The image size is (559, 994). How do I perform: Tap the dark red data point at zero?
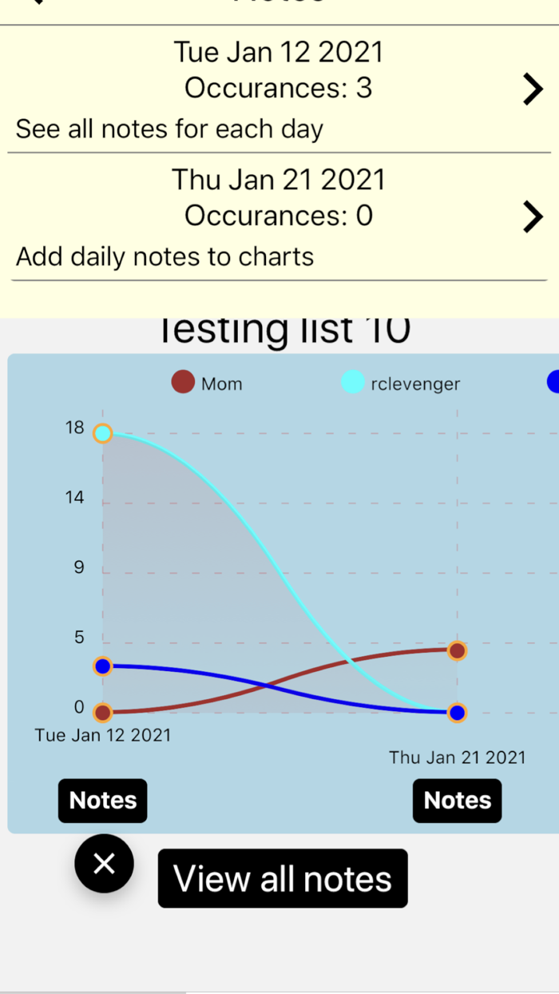point(103,712)
